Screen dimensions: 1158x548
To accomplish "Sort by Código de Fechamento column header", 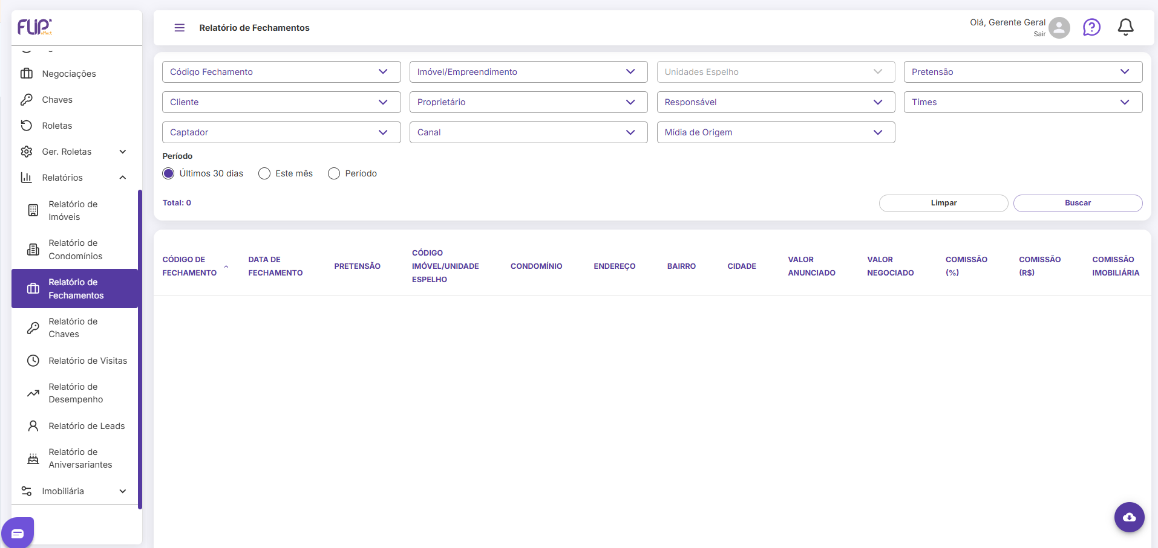I will (x=189, y=266).
